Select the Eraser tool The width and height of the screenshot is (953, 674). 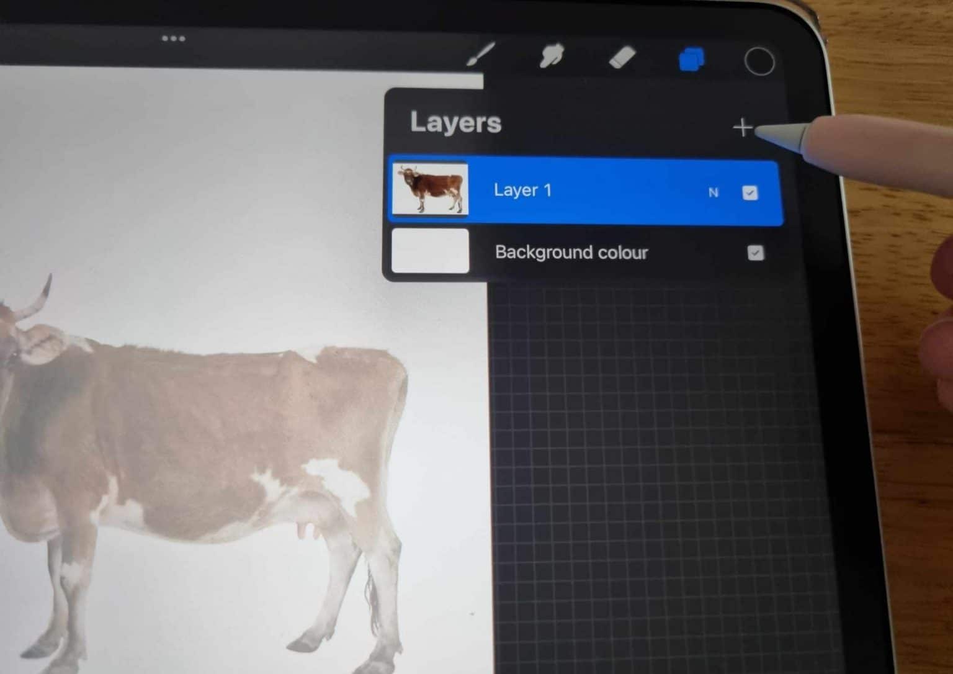pyautogui.click(x=624, y=56)
